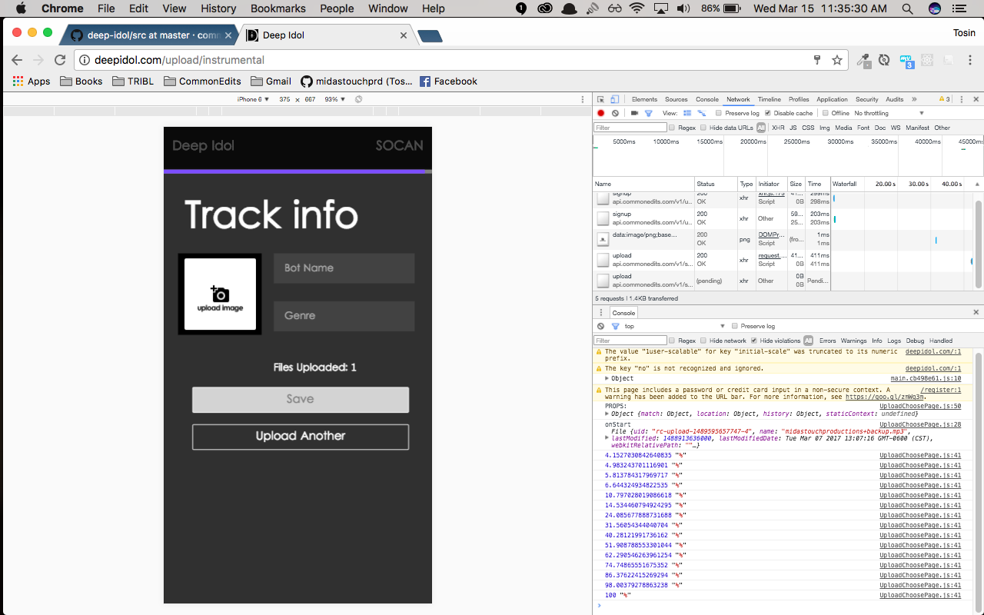Check the Hide network checkbox
984x615 pixels.
[x=703, y=341]
